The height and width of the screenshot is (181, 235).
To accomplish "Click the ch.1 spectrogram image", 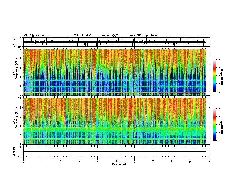I will click(115, 72).
